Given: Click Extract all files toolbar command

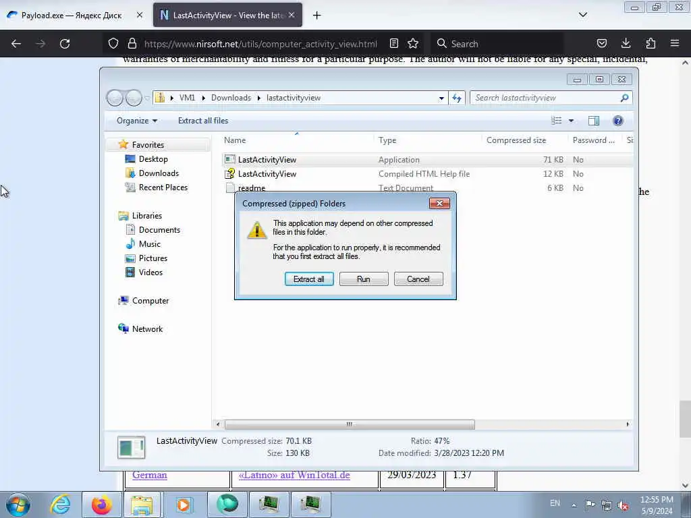Looking at the screenshot, I should pyautogui.click(x=203, y=121).
